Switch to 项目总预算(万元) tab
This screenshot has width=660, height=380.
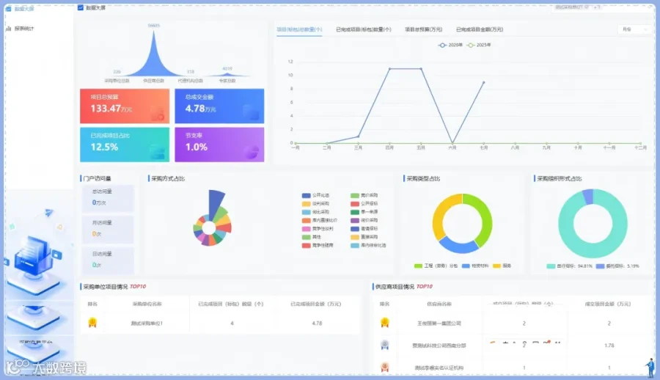pos(423,29)
